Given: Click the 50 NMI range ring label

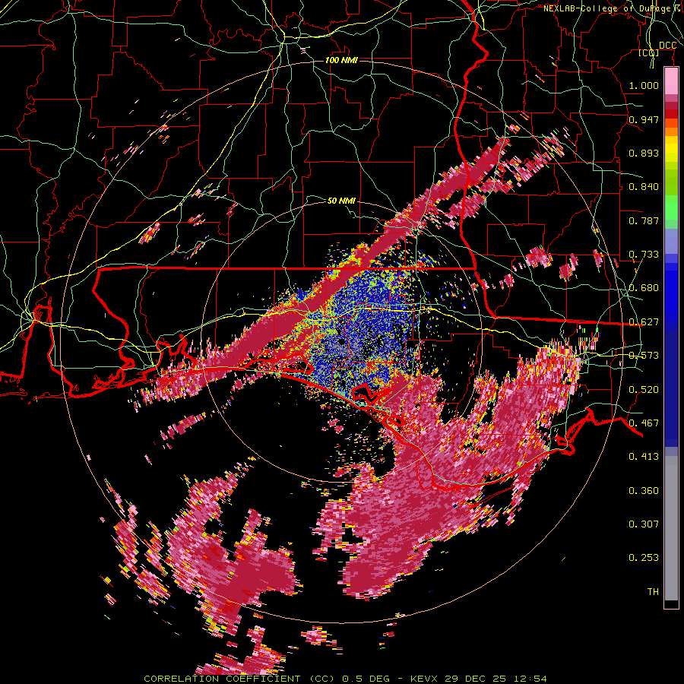Looking at the screenshot, I should pyautogui.click(x=341, y=201).
